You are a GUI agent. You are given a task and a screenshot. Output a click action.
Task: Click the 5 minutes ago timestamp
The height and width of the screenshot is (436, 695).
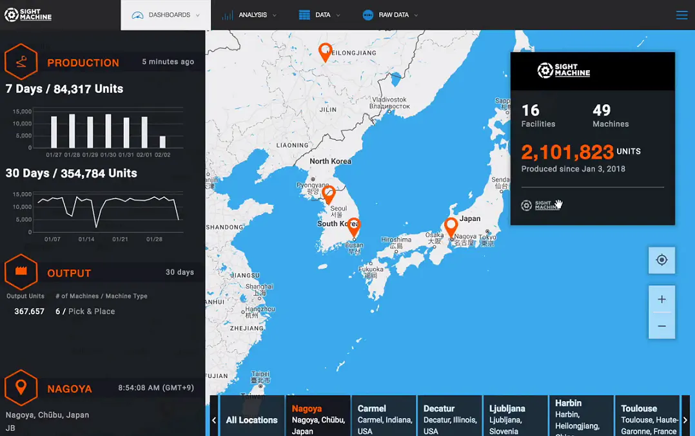[x=168, y=62]
